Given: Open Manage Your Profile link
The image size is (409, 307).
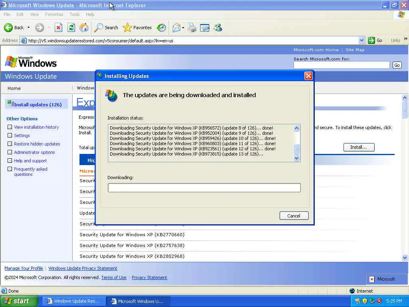Looking at the screenshot, I should point(24,268).
